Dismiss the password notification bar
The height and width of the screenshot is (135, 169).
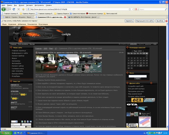click(x=166, y=21)
